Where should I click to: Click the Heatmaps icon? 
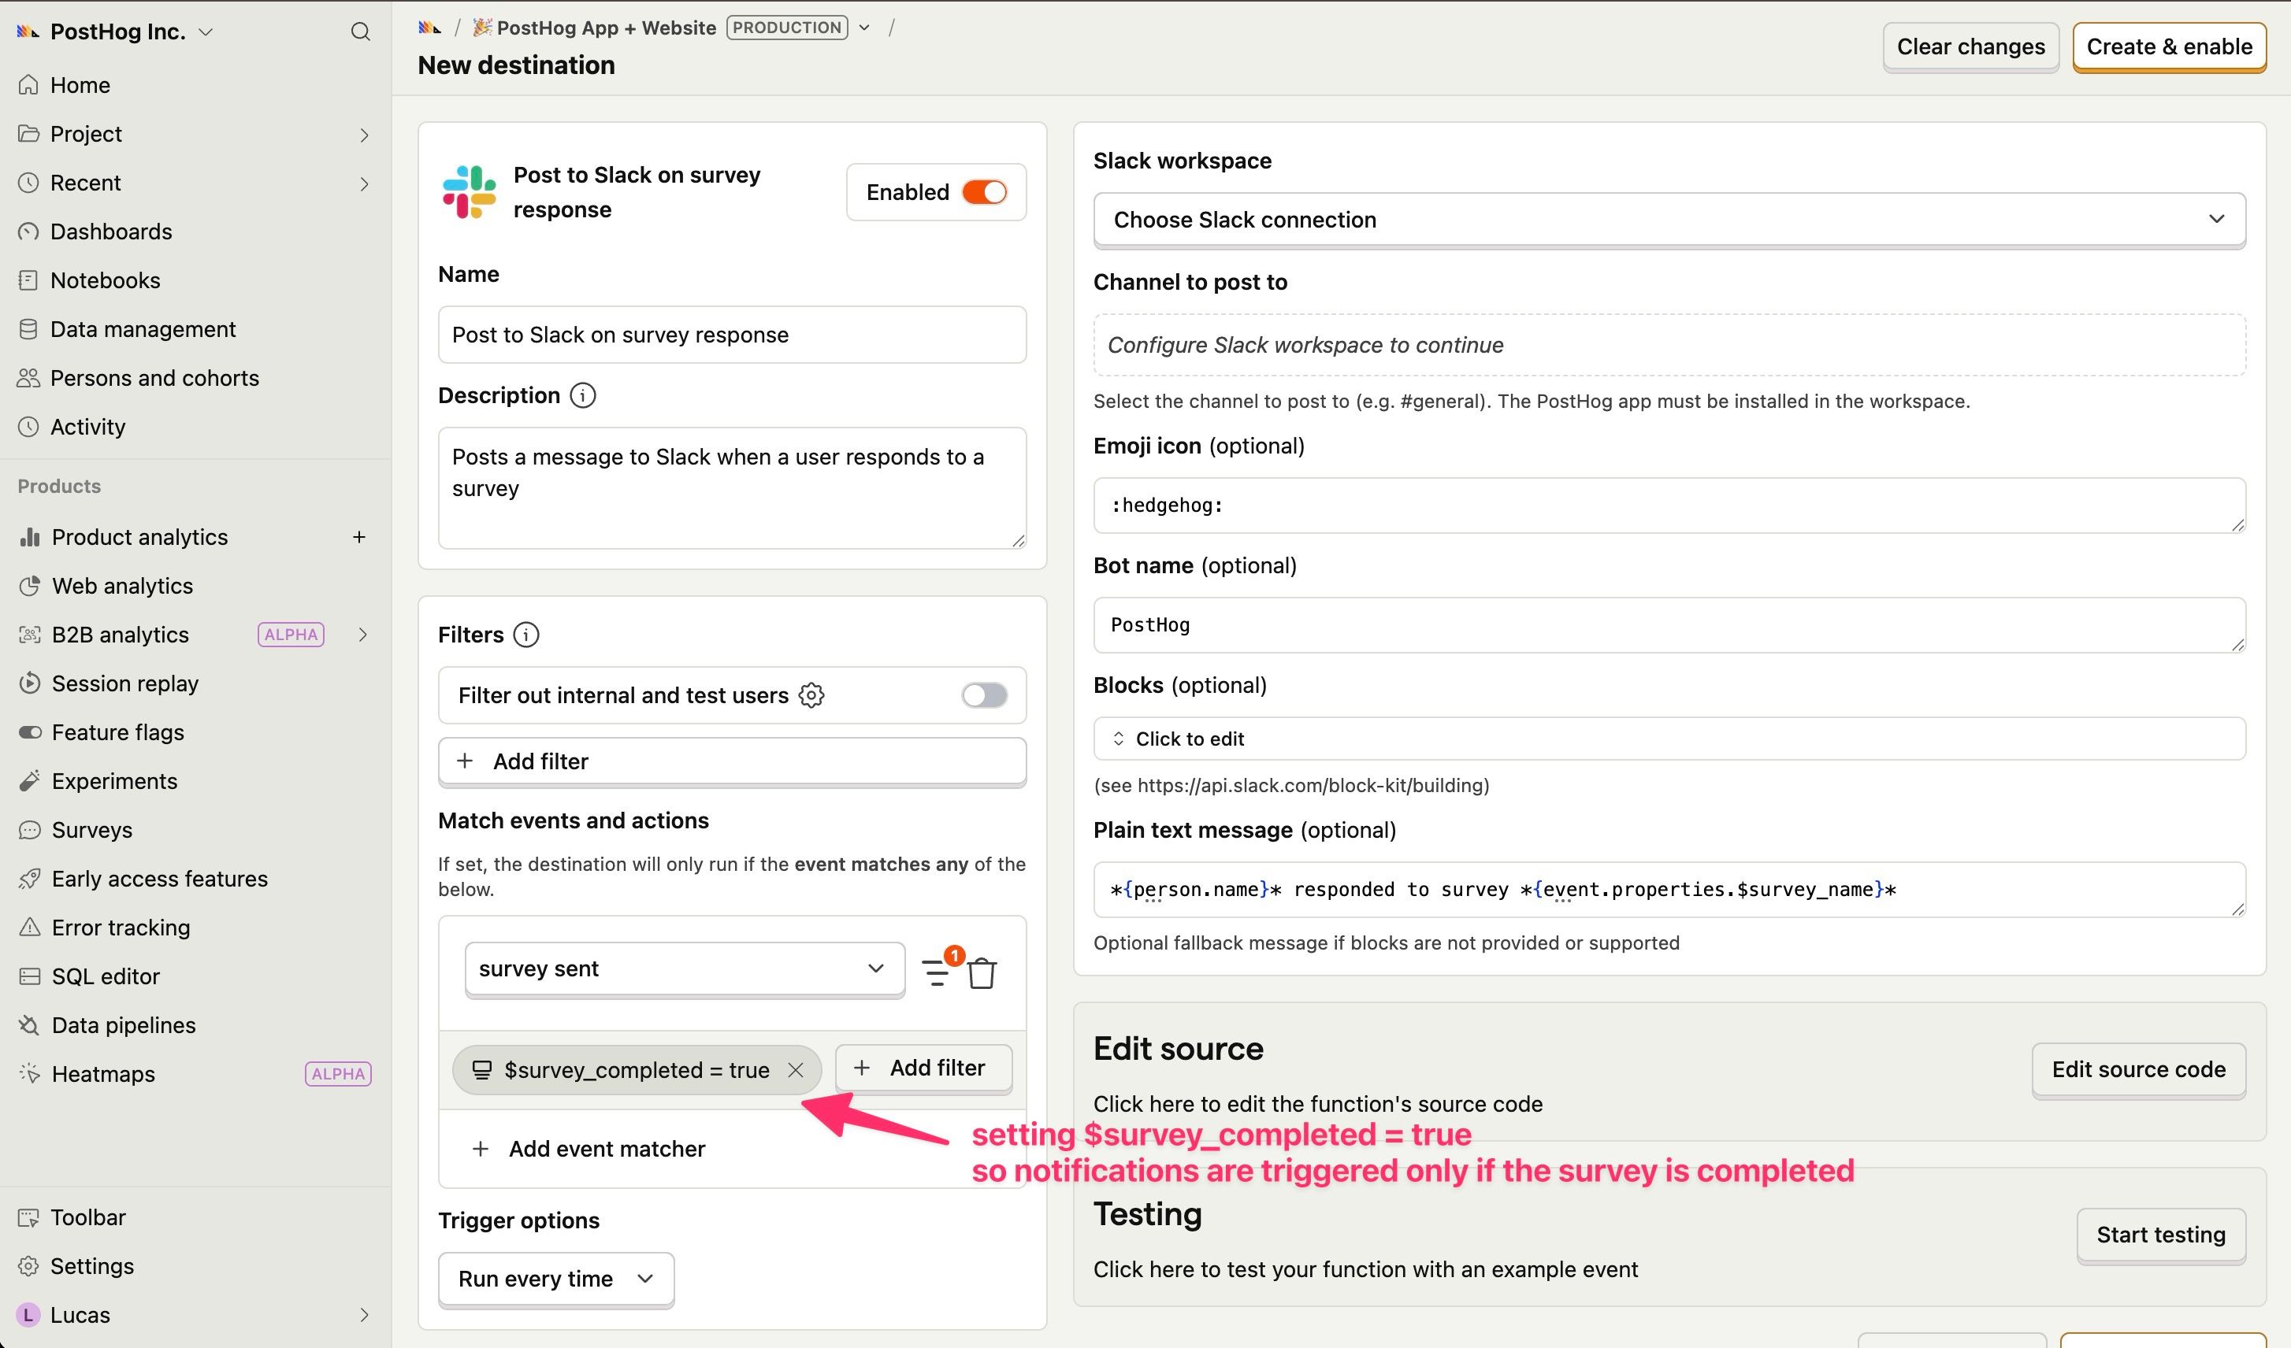29,1074
